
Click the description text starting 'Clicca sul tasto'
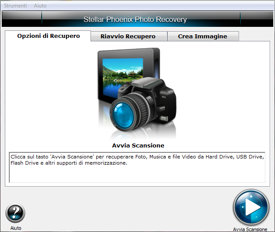point(137,160)
